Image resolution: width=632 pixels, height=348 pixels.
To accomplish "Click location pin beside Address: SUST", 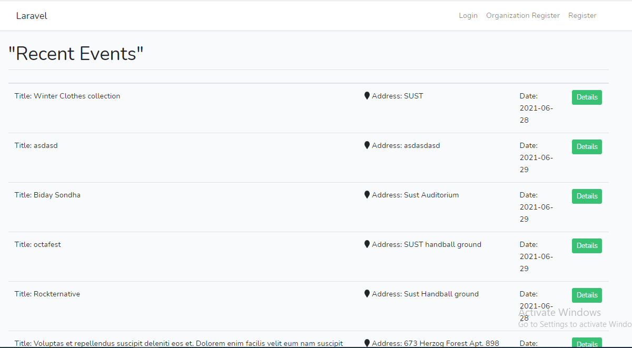I will pyautogui.click(x=367, y=96).
